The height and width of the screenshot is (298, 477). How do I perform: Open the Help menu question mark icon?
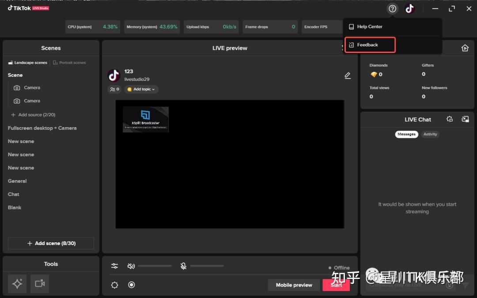[x=392, y=8]
